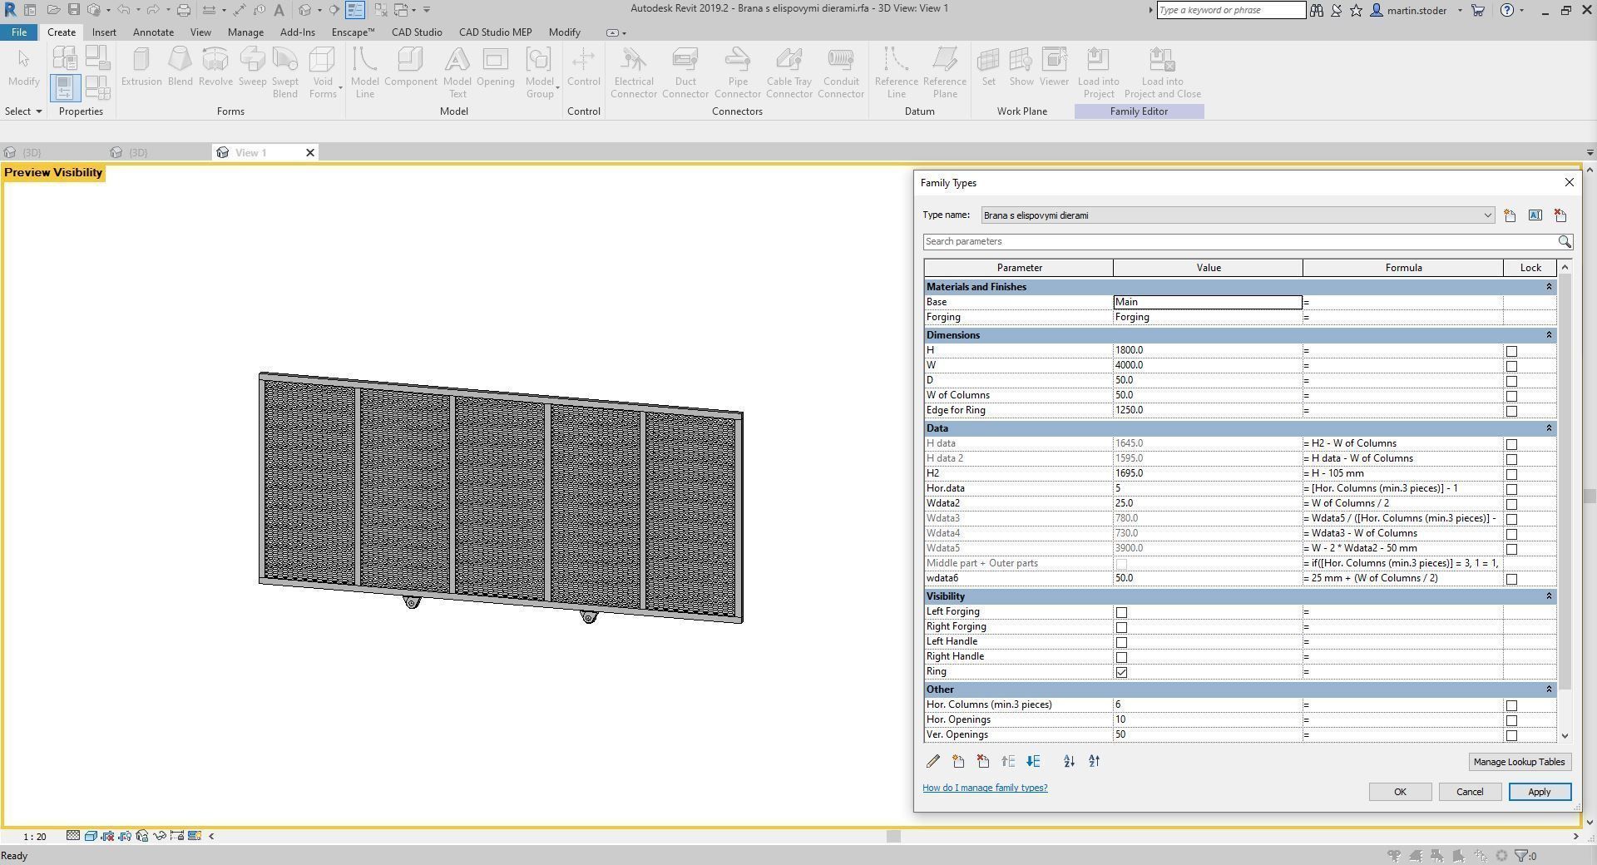This screenshot has width=1597, height=865.
Task: Expand the Model Group dropdown
Action: [541, 87]
